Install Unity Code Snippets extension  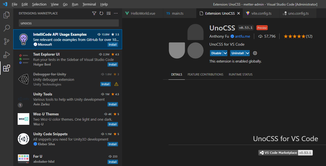click(x=113, y=144)
